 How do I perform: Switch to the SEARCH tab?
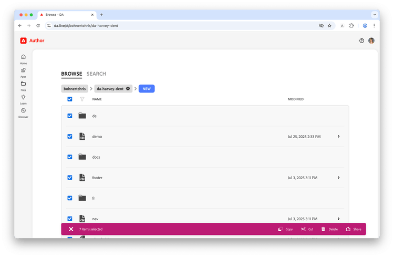[x=96, y=74]
